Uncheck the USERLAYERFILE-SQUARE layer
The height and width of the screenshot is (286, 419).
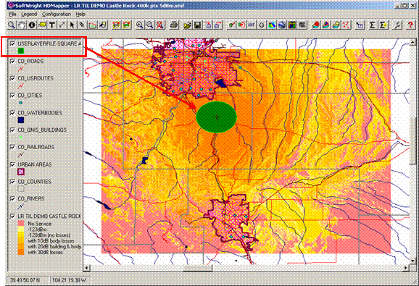click(12, 43)
